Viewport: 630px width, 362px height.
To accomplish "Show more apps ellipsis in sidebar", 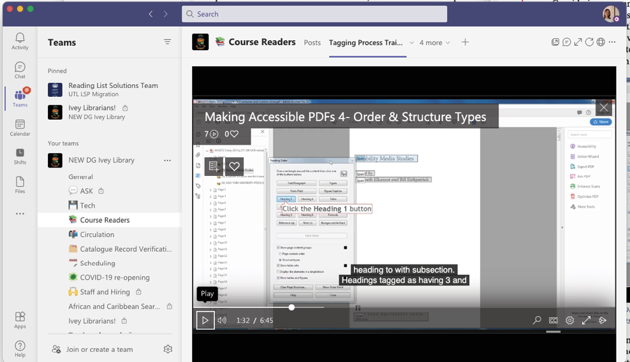I will coord(20,214).
